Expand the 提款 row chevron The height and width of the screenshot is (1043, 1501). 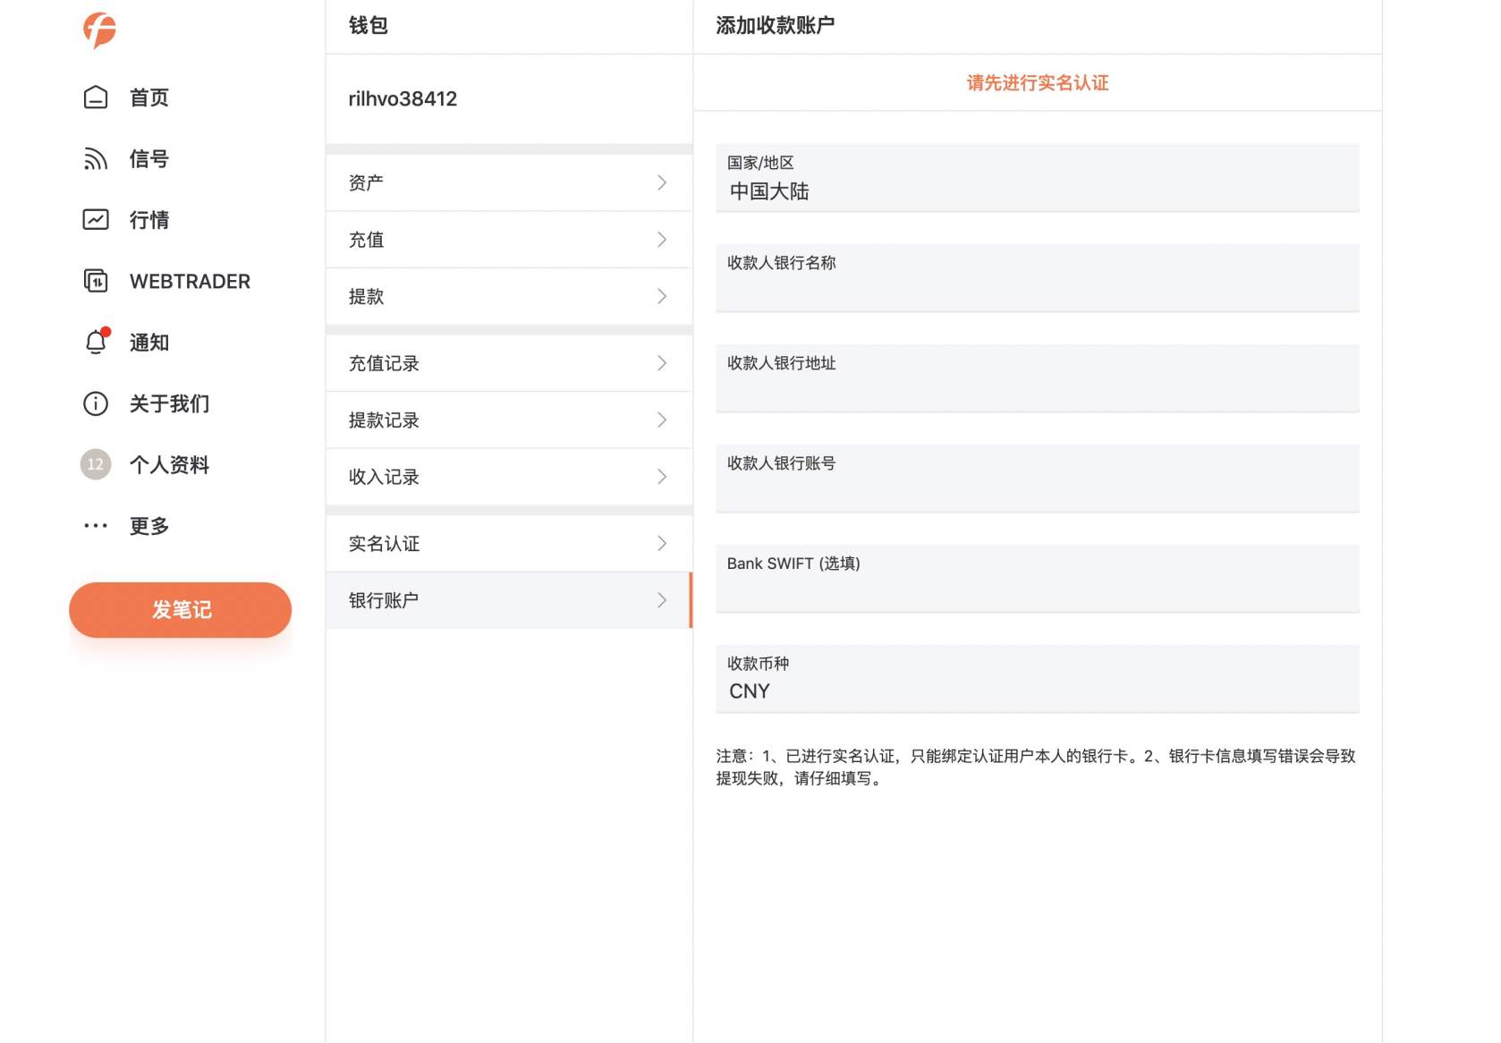[662, 296]
